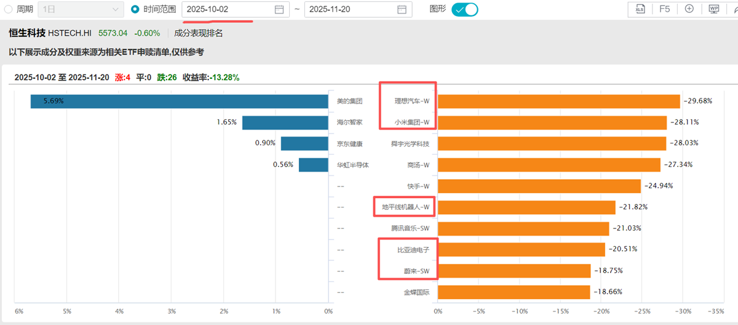Click the 腾讯音乐-SW stock label
Screen dimensions: 738x325
(x=410, y=228)
